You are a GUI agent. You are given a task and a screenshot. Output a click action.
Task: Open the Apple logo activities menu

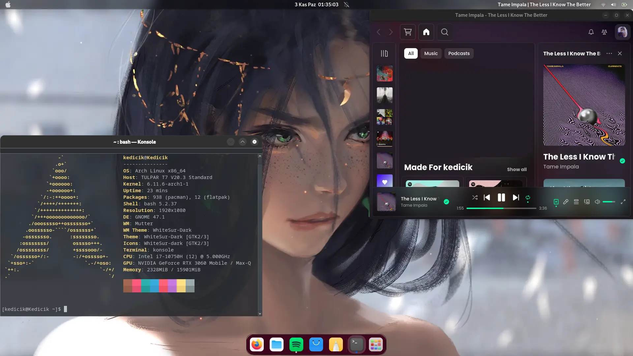tap(8, 5)
